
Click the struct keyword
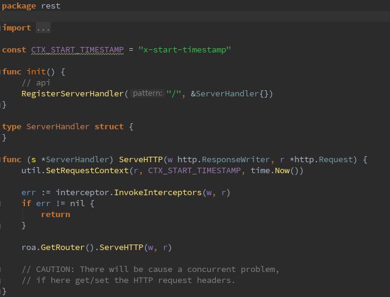click(x=109, y=127)
